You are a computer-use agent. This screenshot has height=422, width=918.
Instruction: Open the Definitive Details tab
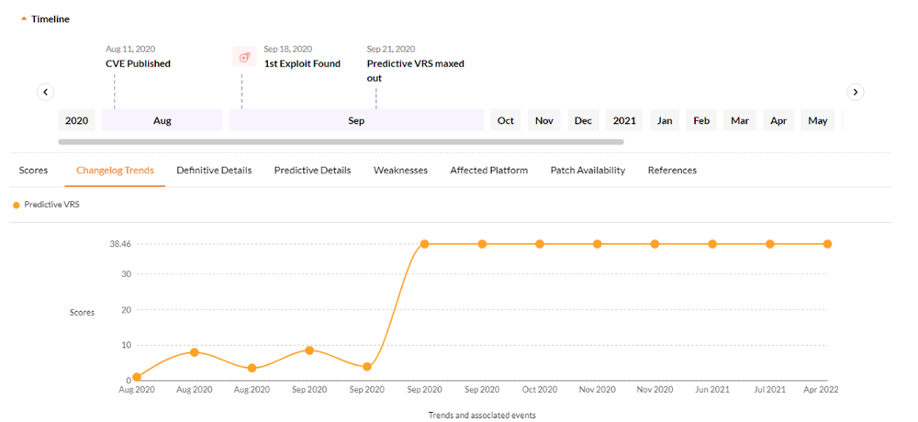(x=214, y=171)
